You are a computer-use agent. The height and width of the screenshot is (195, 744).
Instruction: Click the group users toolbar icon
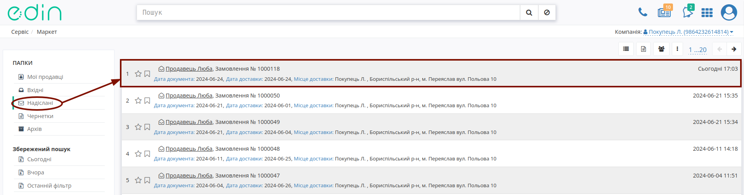661,49
